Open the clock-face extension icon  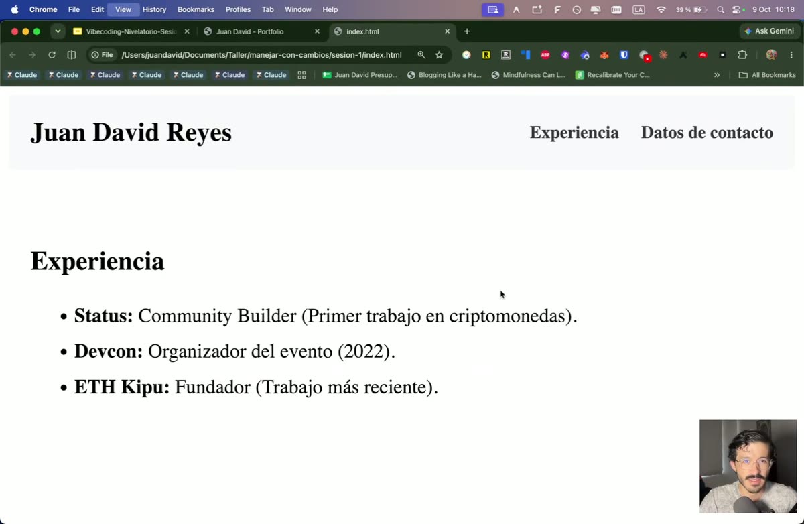click(466, 55)
